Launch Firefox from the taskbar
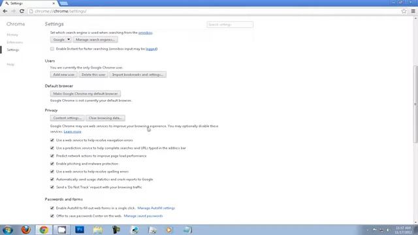 point(26,230)
